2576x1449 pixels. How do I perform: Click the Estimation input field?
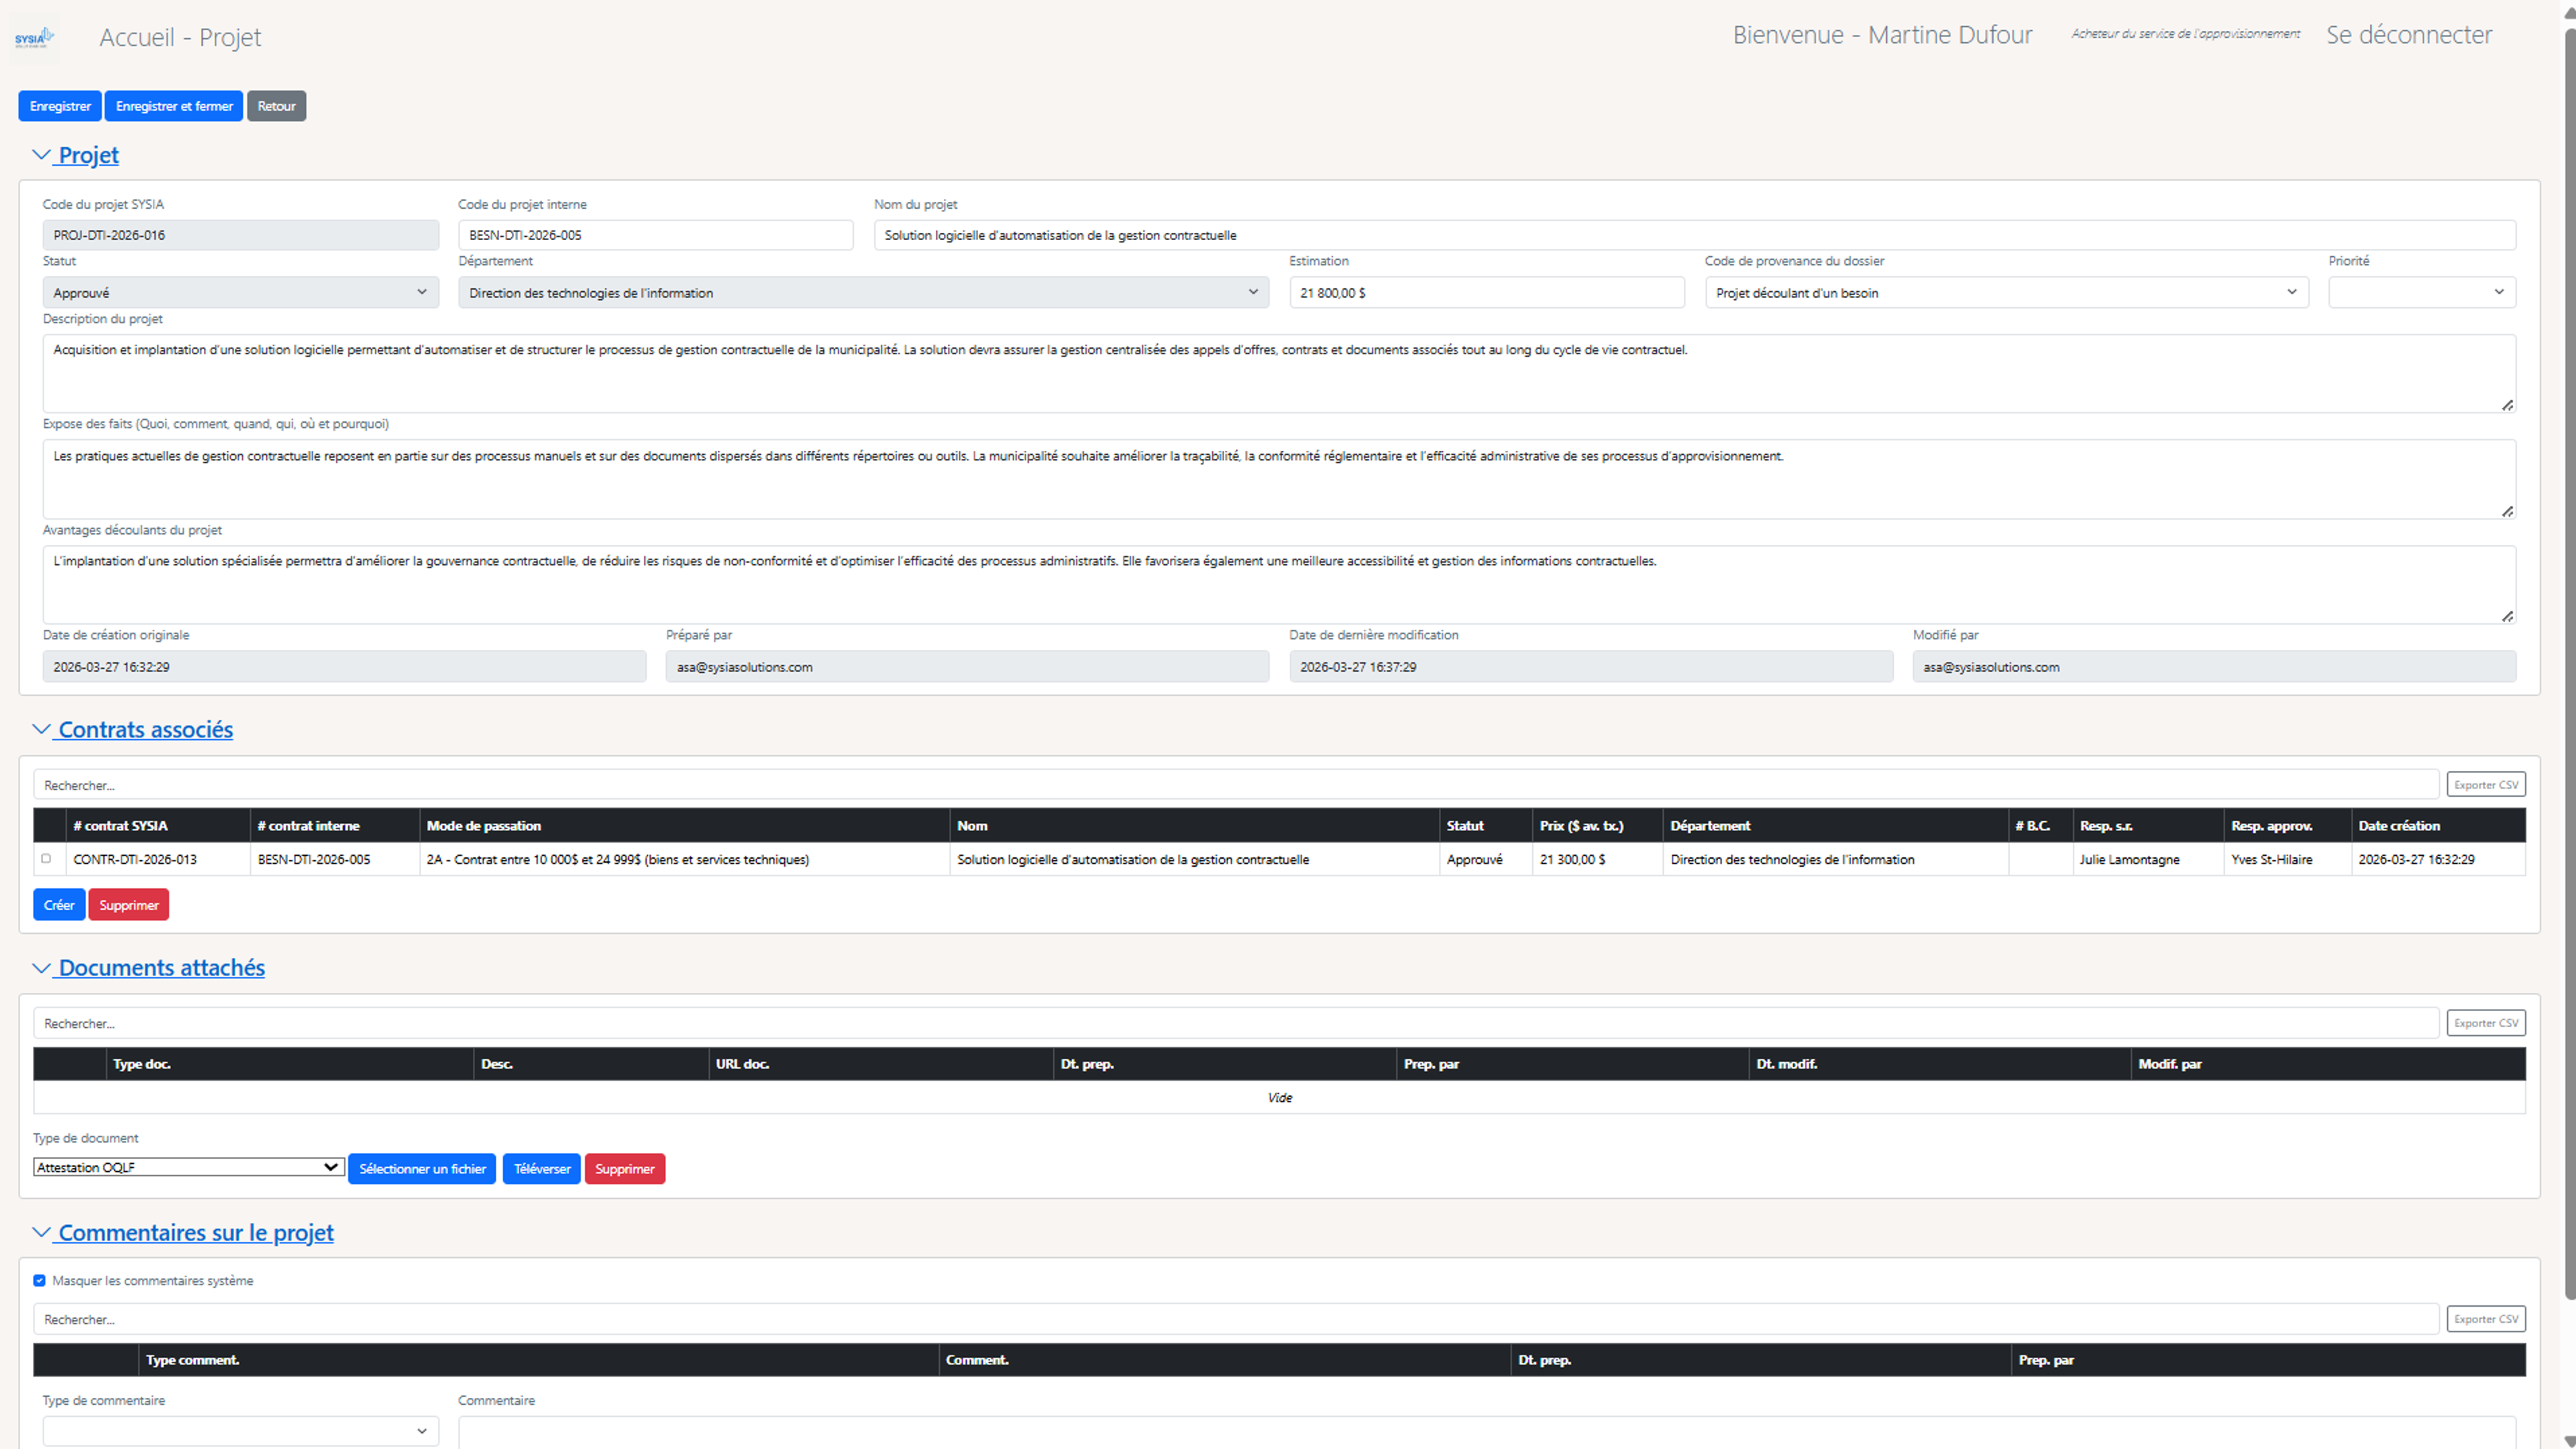click(x=1486, y=293)
